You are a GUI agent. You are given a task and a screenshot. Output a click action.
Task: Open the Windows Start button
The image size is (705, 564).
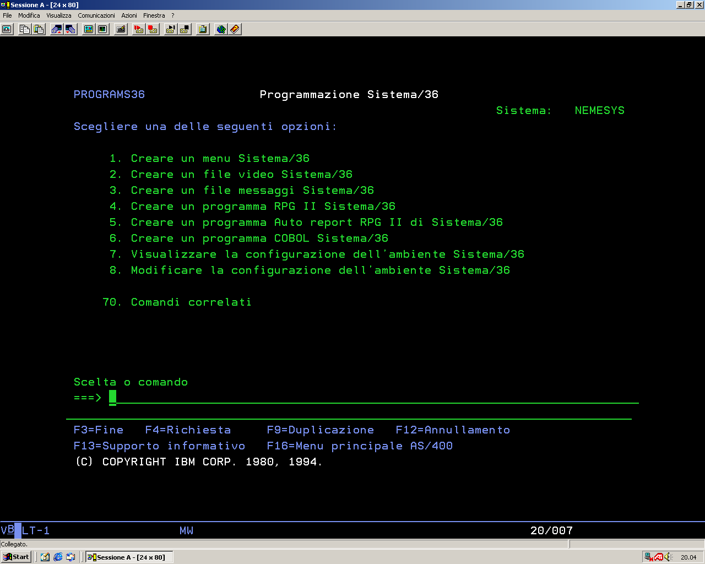pos(16,557)
